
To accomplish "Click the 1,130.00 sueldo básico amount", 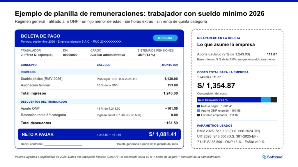I will coord(171,79).
